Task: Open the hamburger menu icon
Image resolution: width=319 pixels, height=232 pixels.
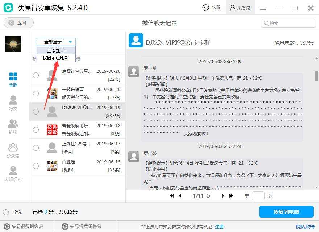Action: (263, 8)
